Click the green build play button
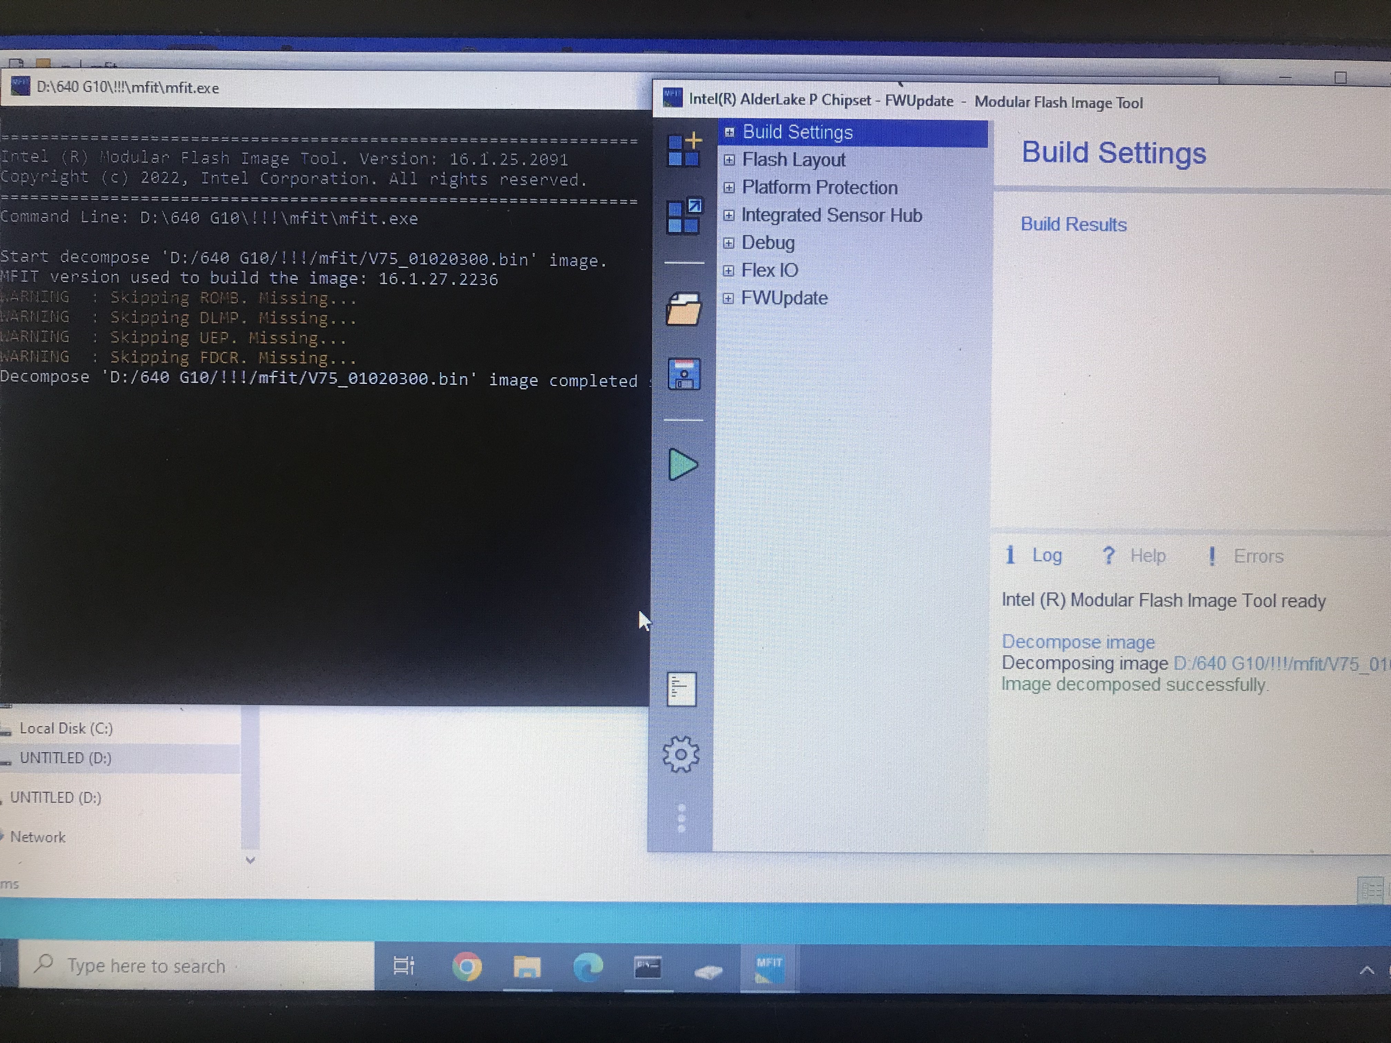Viewport: 1391px width, 1043px height. pyautogui.click(x=682, y=465)
